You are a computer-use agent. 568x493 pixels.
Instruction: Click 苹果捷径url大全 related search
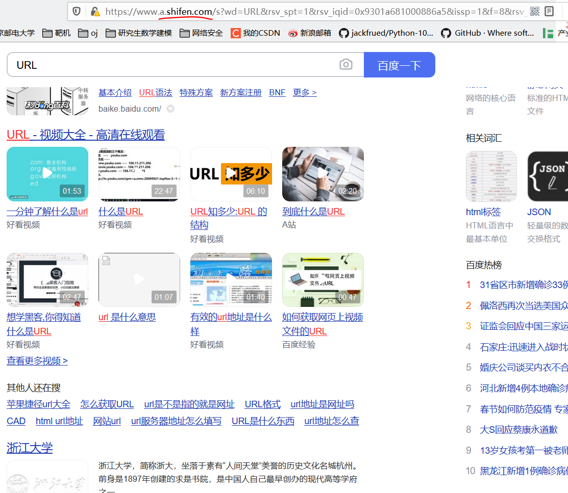pos(38,404)
